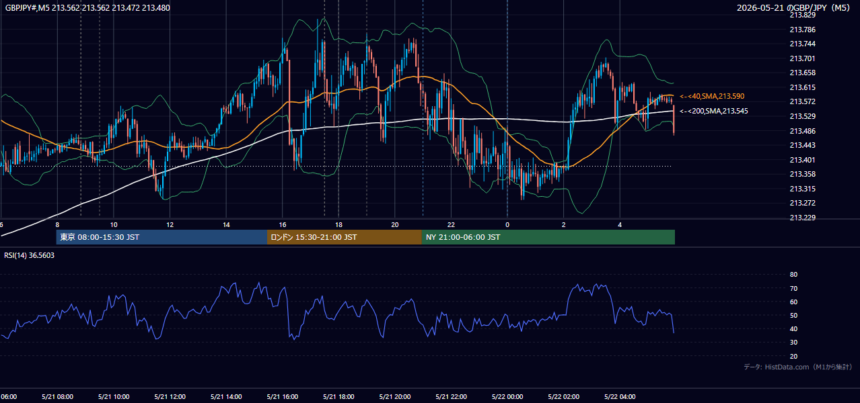Click the 213.401 price axis label
Screen dimensions: 860x403
point(802,160)
